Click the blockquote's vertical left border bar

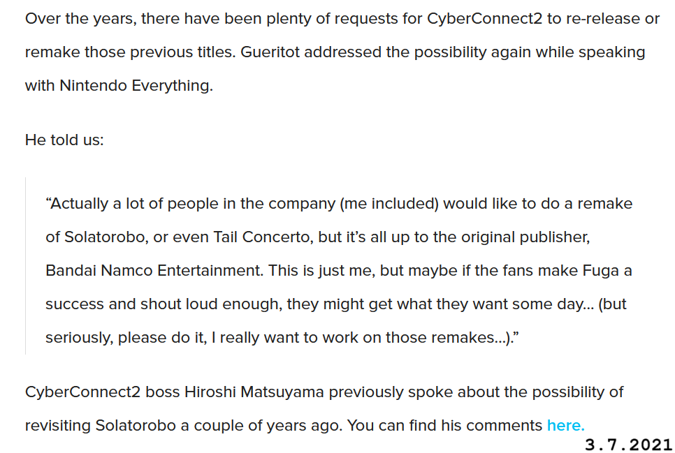(26, 266)
